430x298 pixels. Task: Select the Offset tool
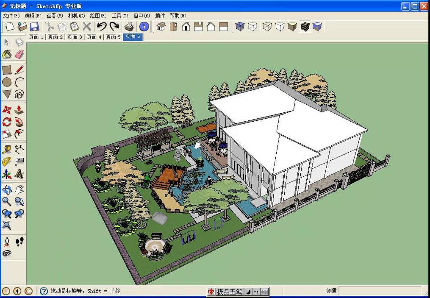[x=19, y=134]
